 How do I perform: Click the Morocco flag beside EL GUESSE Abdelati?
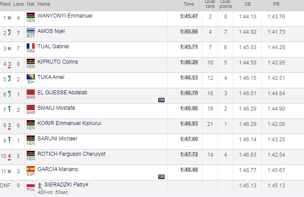click(x=31, y=93)
